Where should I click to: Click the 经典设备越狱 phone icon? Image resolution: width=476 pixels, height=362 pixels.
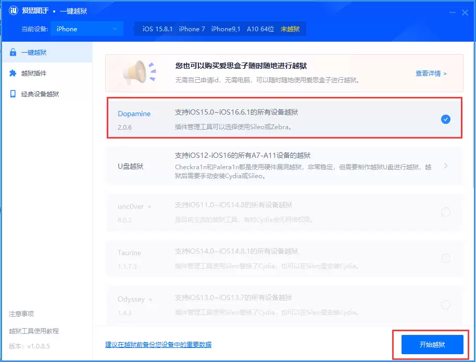14,94
